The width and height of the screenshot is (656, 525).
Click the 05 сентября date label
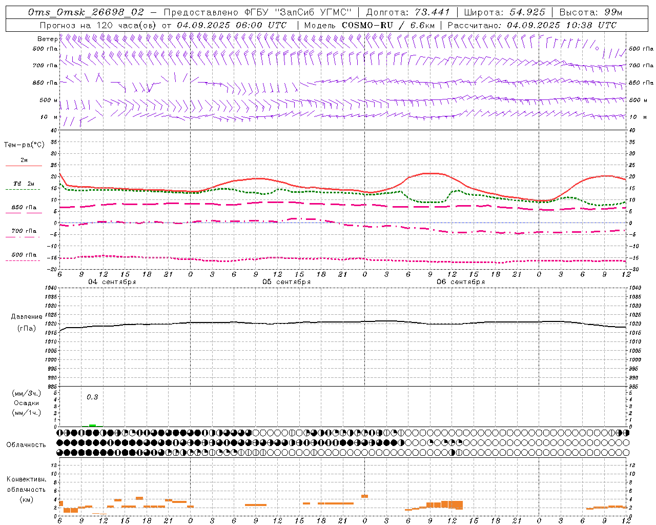tap(286, 282)
